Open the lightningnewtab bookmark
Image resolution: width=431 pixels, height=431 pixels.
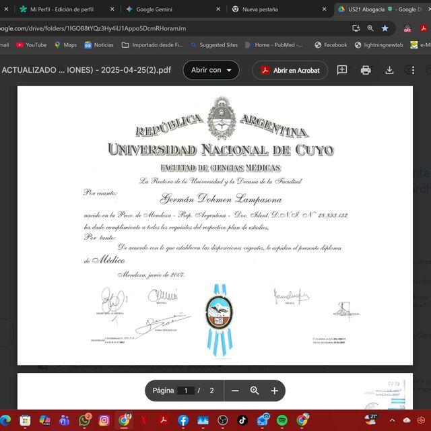click(378, 45)
